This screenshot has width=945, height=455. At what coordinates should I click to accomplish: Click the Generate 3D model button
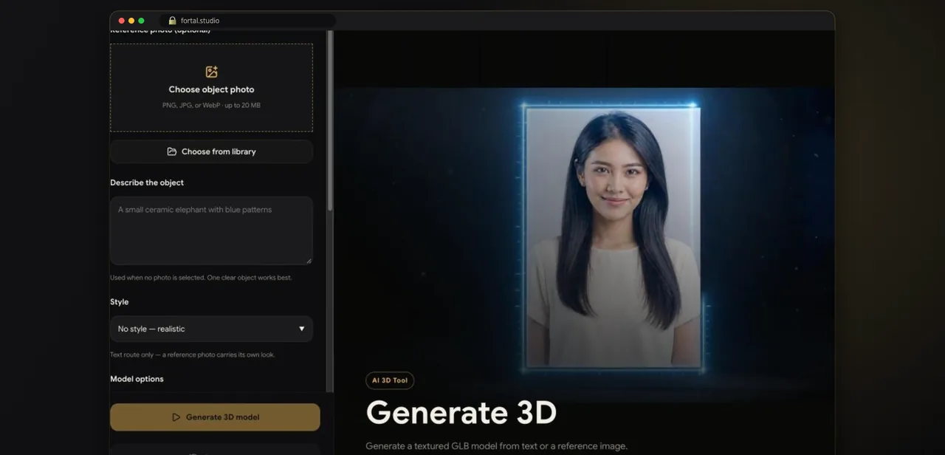pyautogui.click(x=215, y=417)
